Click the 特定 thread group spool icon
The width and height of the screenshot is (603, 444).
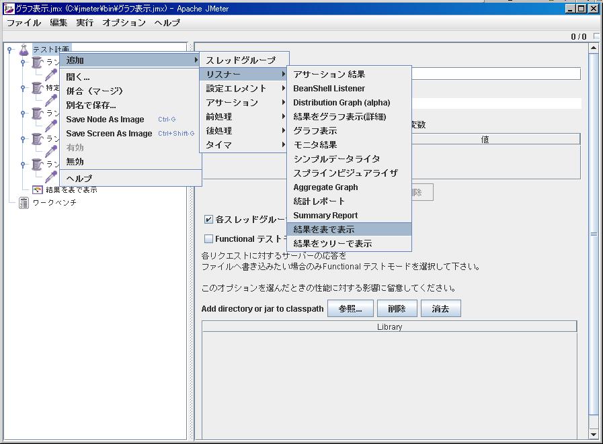click(37, 88)
